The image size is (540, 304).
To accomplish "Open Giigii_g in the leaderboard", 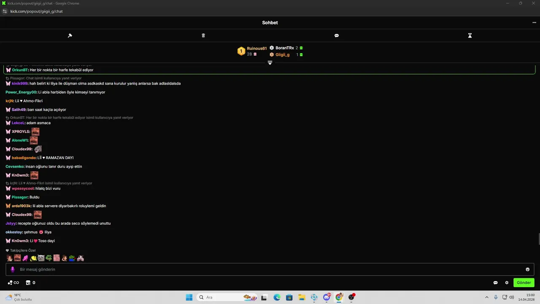I will tap(283, 54).
